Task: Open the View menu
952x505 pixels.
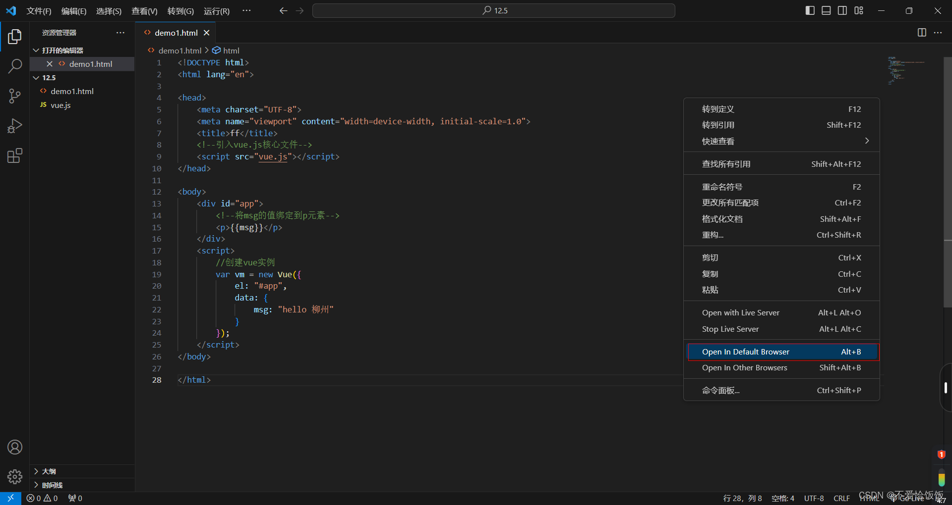Action: [x=144, y=11]
